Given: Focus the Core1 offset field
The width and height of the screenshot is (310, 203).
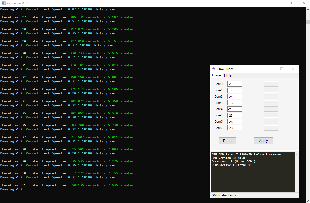Looking at the screenshot, I should pos(235,90).
